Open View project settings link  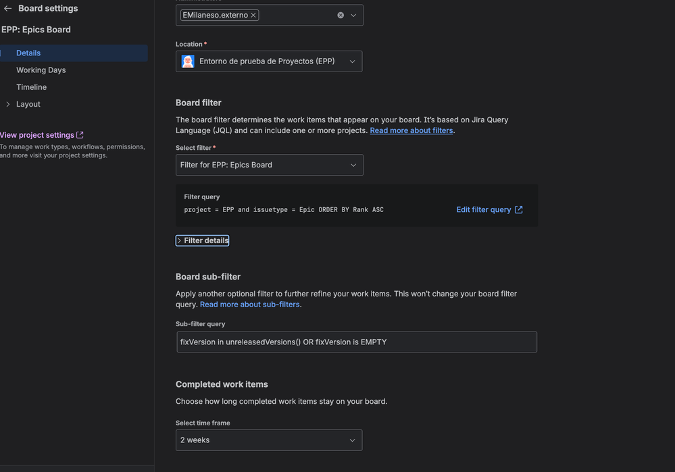click(37, 135)
